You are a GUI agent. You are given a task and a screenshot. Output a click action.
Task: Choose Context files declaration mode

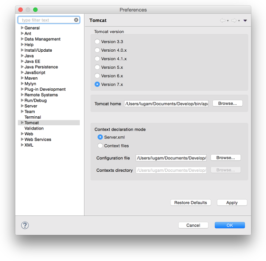[x=100, y=146]
